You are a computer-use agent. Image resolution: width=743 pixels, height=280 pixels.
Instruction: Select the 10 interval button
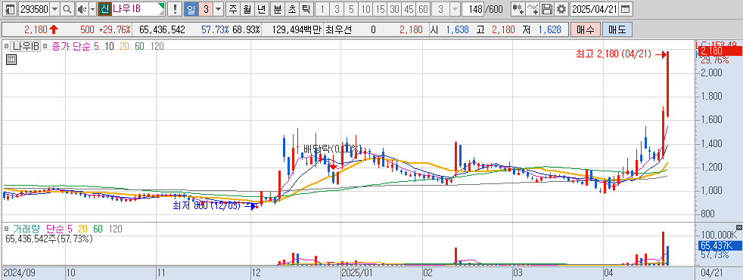pyautogui.click(x=365, y=8)
